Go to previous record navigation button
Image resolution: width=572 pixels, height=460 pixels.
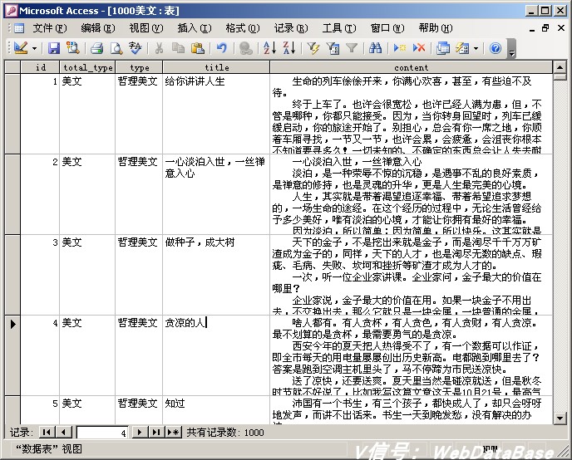point(64,433)
